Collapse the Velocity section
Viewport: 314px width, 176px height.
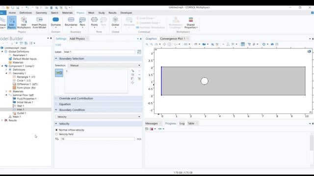click(x=56, y=124)
